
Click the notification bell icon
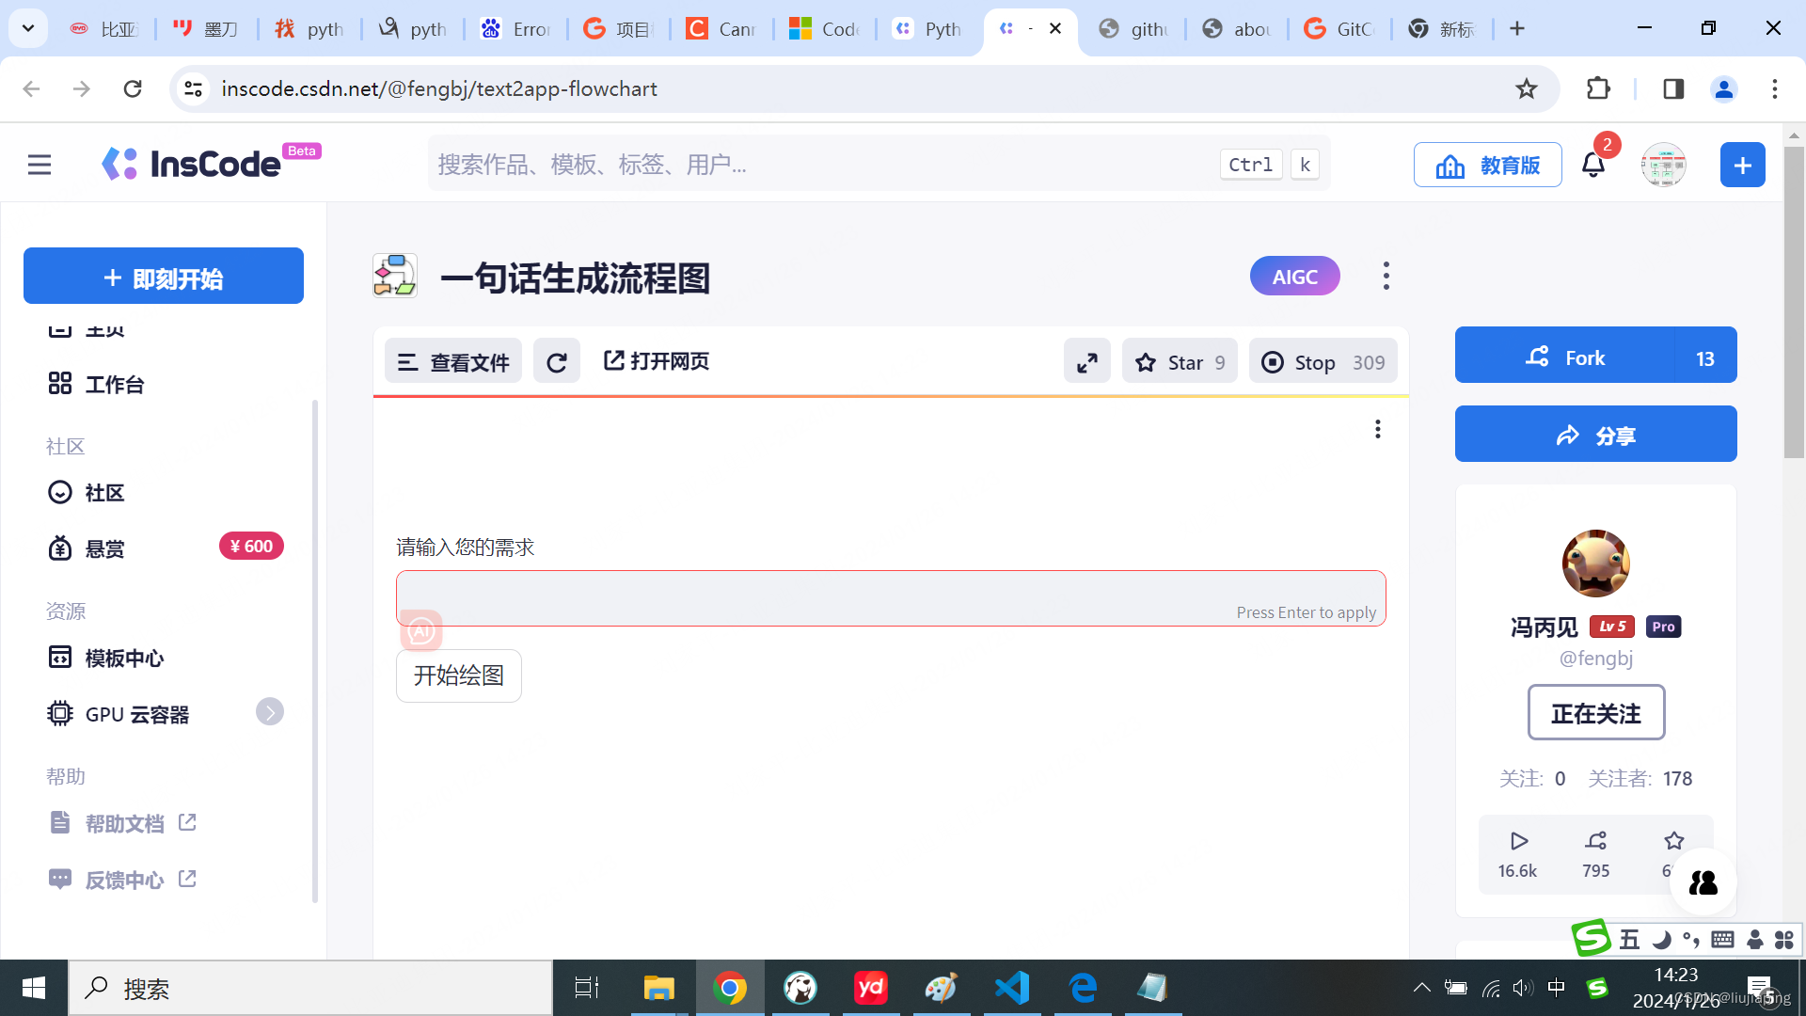(x=1592, y=166)
